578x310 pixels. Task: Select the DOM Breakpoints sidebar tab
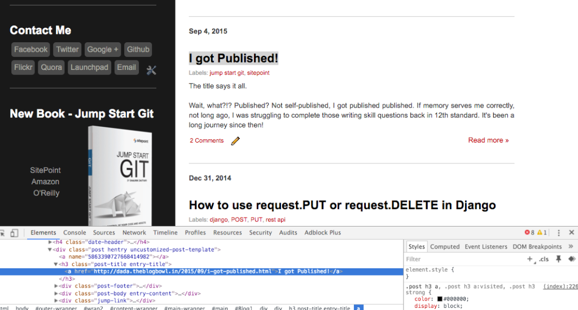click(x=537, y=247)
